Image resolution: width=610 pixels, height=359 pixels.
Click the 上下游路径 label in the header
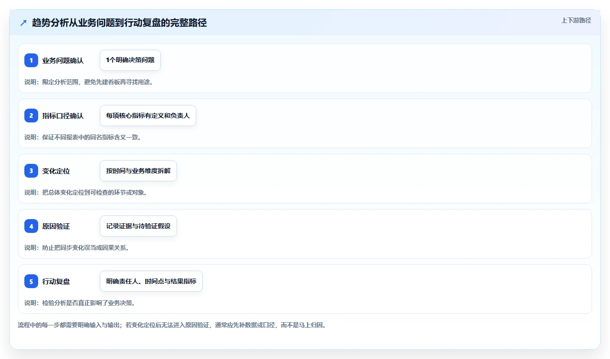pos(576,21)
